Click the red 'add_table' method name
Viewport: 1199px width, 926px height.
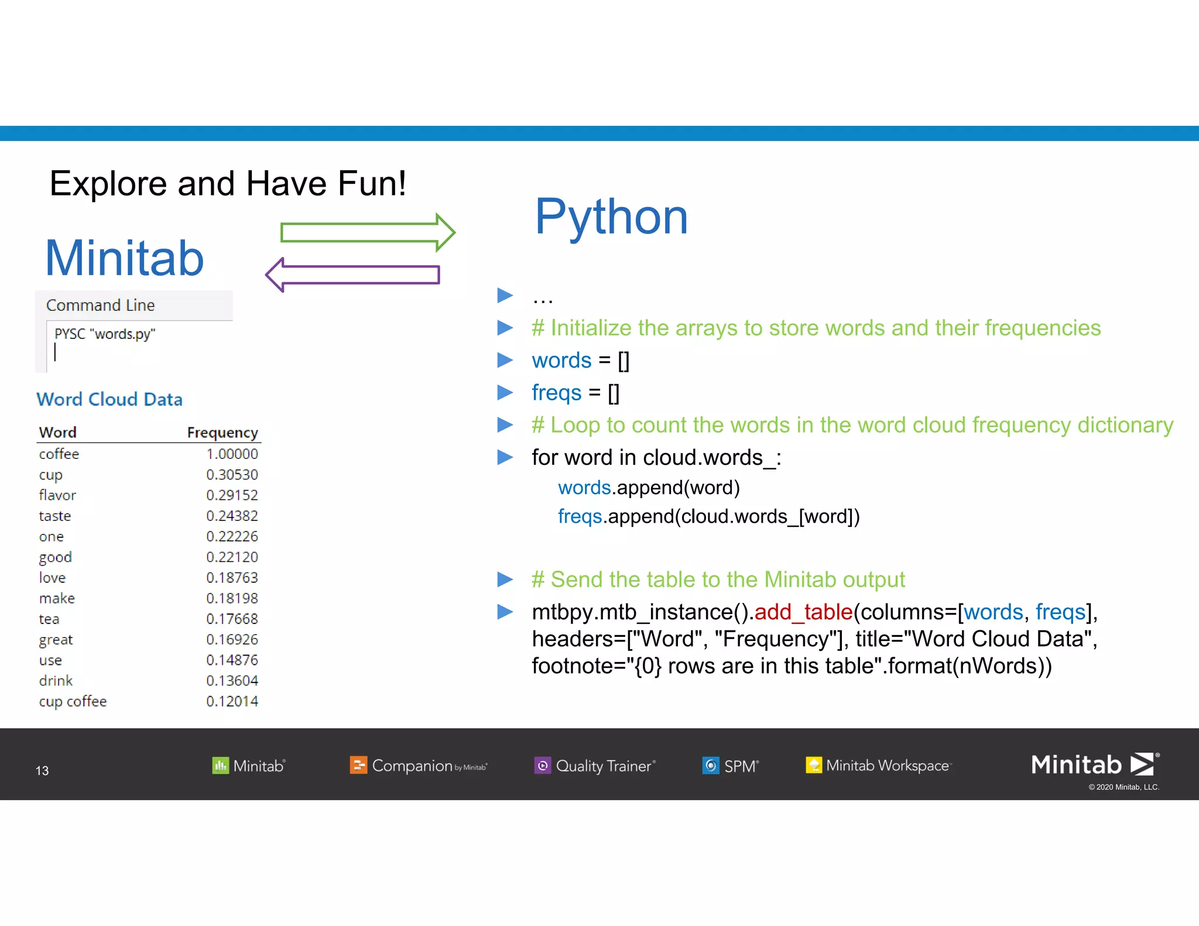[x=803, y=612]
